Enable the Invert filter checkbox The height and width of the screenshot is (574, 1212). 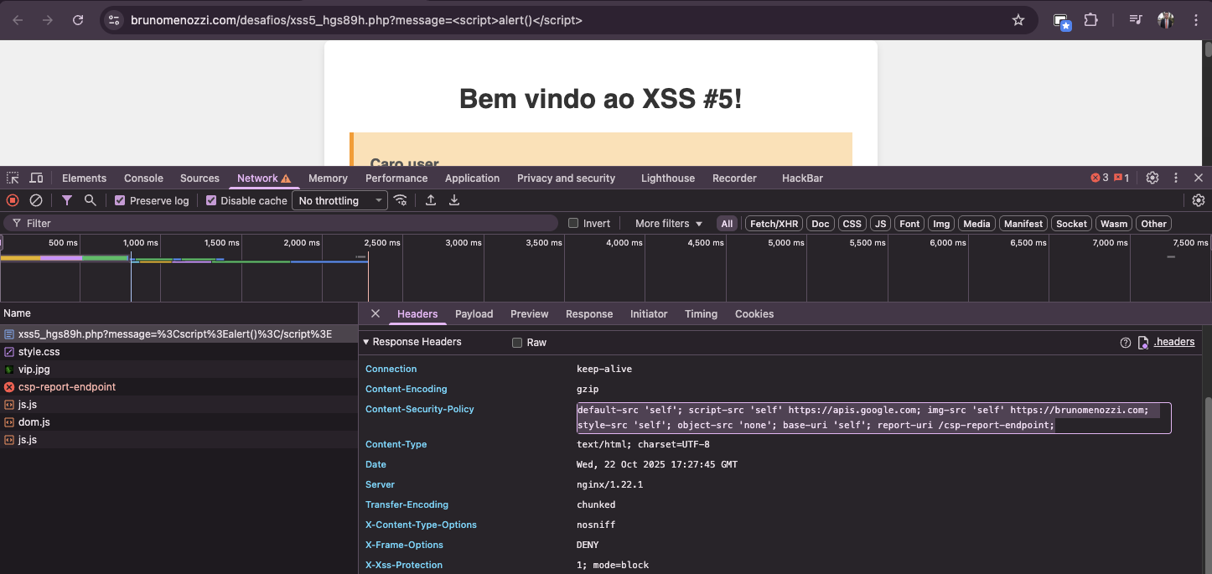point(573,224)
